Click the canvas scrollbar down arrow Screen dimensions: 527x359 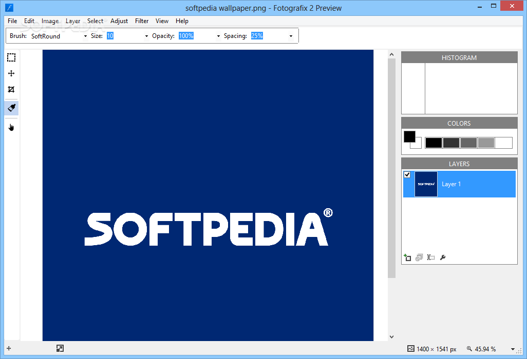[x=391, y=337]
